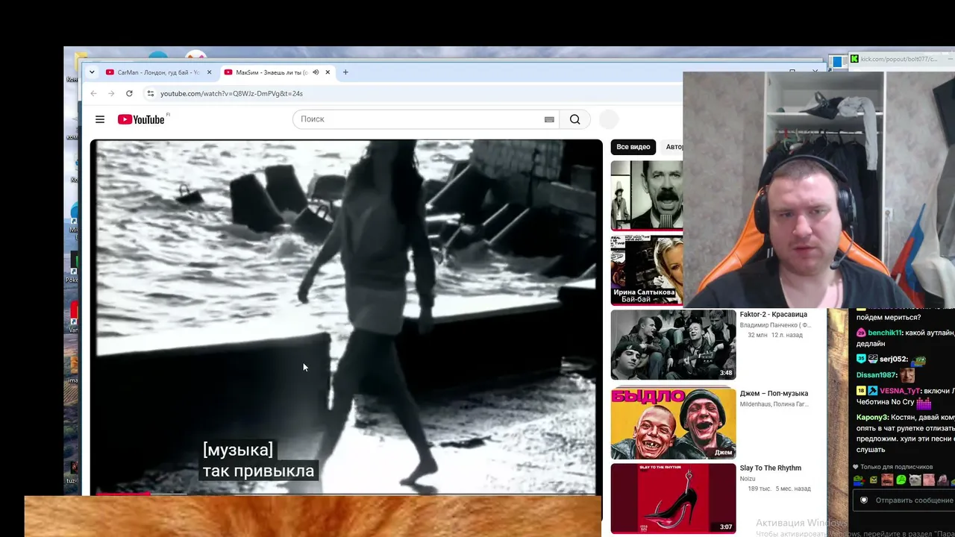Click the kick.com/popout address text

coord(898,59)
